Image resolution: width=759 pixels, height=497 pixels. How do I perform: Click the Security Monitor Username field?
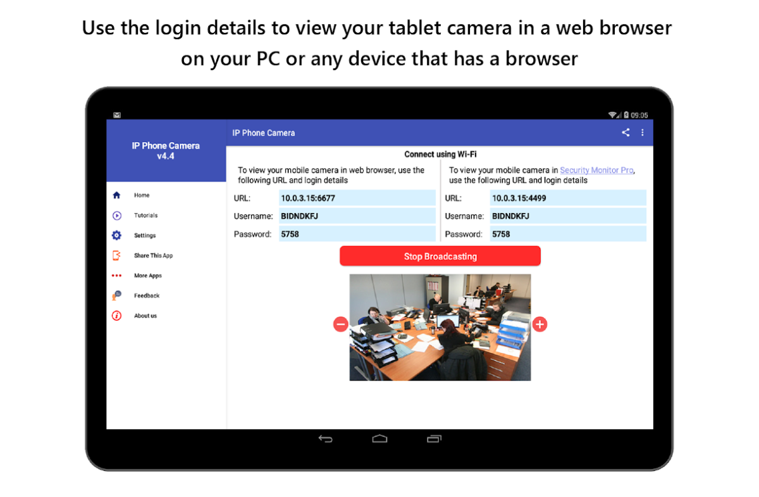[568, 216]
